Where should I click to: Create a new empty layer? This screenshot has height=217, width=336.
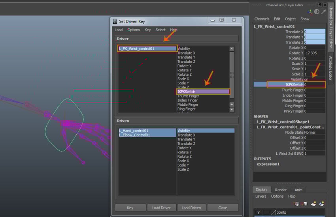click(x=313, y=204)
